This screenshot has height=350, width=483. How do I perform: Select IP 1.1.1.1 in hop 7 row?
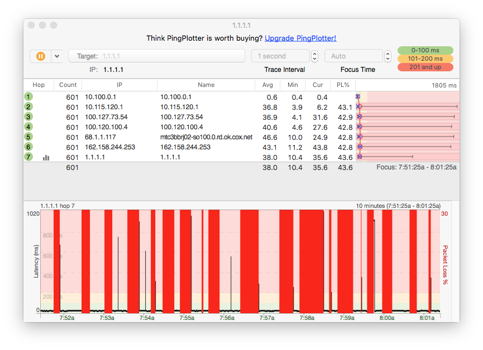coord(95,157)
